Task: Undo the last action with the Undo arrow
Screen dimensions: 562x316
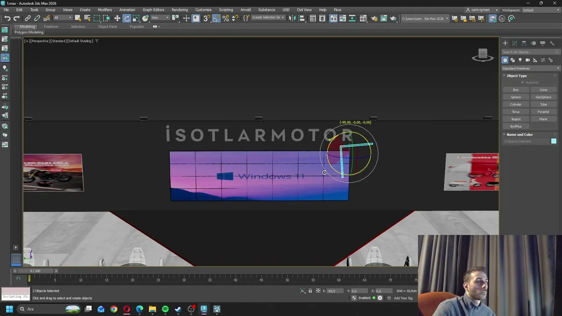Action: pos(7,18)
